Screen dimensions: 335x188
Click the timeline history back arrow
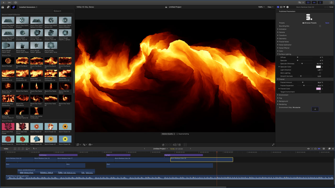click(144, 149)
